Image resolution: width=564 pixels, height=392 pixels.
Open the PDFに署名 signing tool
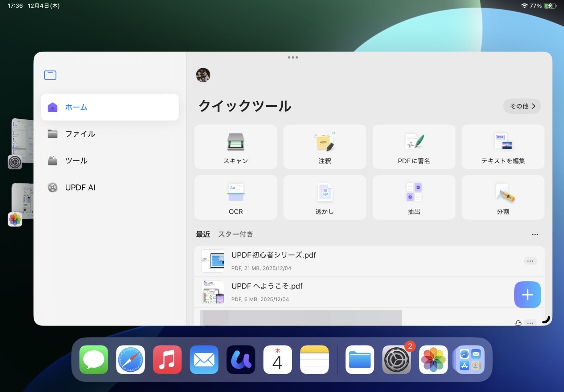click(414, 147)
